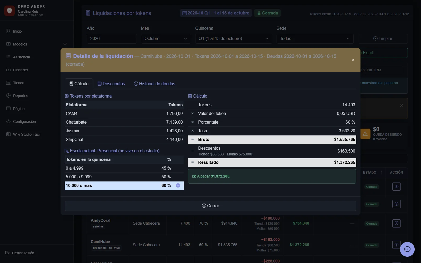
Task: Select the StripChat tokens value 4.140,00
Action: (174, 139)
